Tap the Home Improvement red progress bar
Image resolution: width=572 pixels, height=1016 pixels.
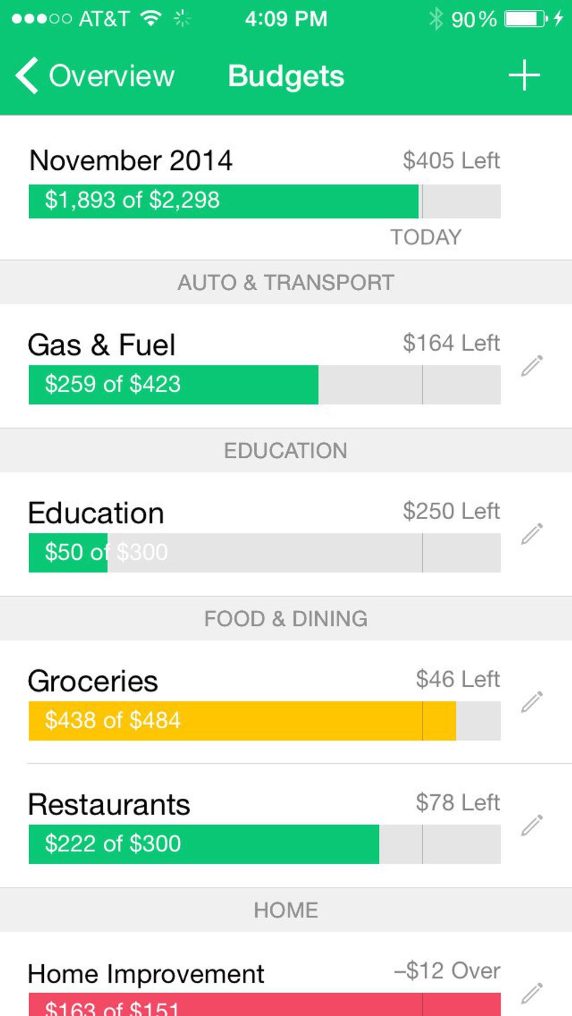pyautogui.click(x=264, y=1005)
